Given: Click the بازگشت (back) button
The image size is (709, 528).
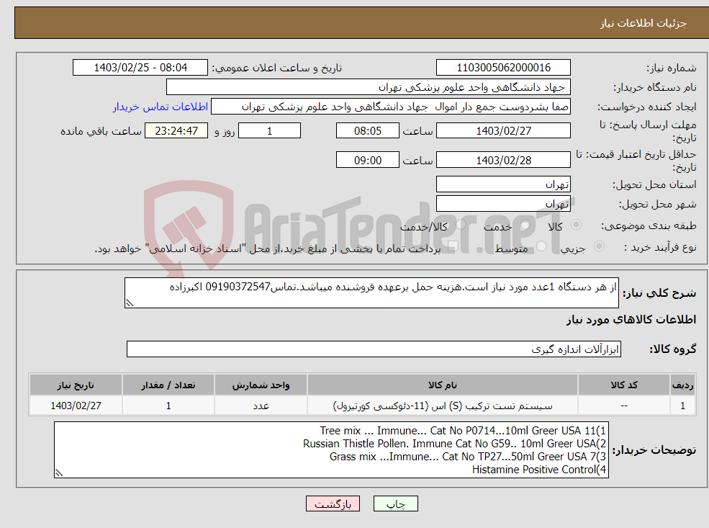Looking at the screenshot, I should (x=333, y=504).
